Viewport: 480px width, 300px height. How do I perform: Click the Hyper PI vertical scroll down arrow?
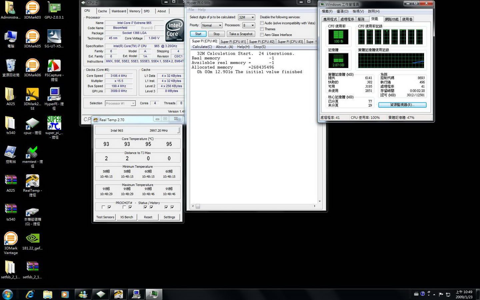[x=320, y=201]
